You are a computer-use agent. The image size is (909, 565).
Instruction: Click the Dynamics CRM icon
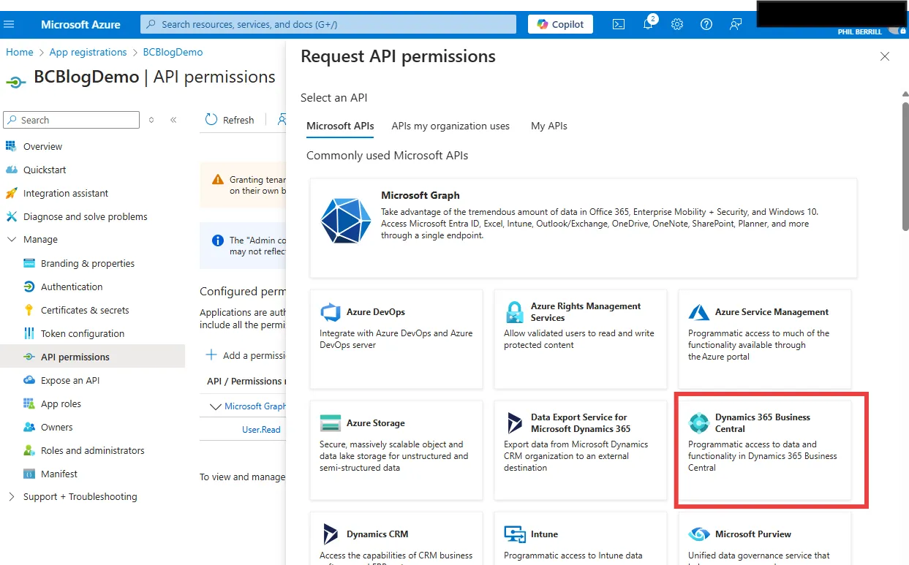pyautogui.click(x=331, y=534)
